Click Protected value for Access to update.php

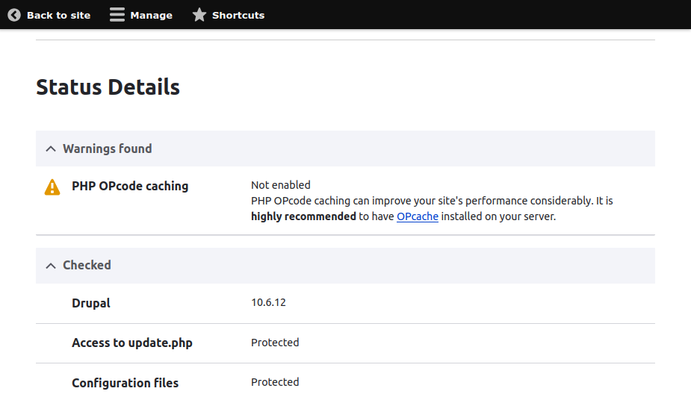tap(275, 343)
